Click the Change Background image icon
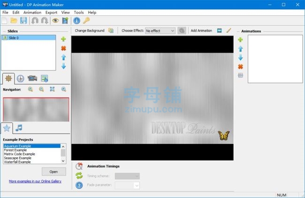Viewport: 305px width, 198px height. [x=111, y=30]
